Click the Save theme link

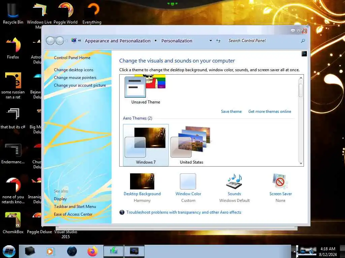231,112
